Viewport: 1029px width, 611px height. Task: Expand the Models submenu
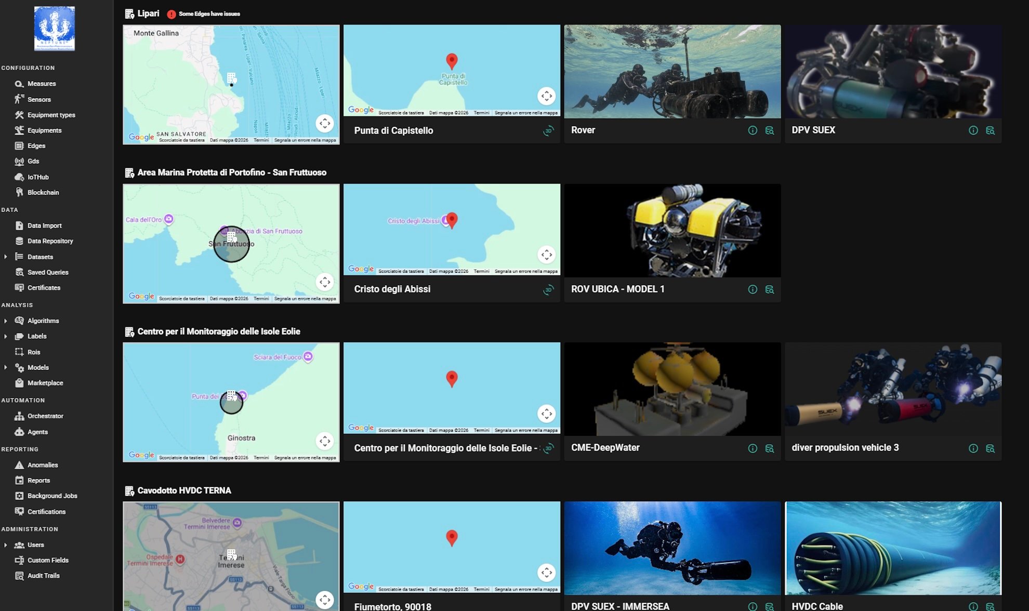point(6,367)
